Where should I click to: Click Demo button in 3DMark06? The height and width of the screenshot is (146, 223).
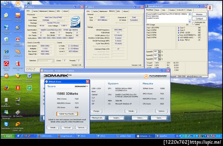[140, 118]
